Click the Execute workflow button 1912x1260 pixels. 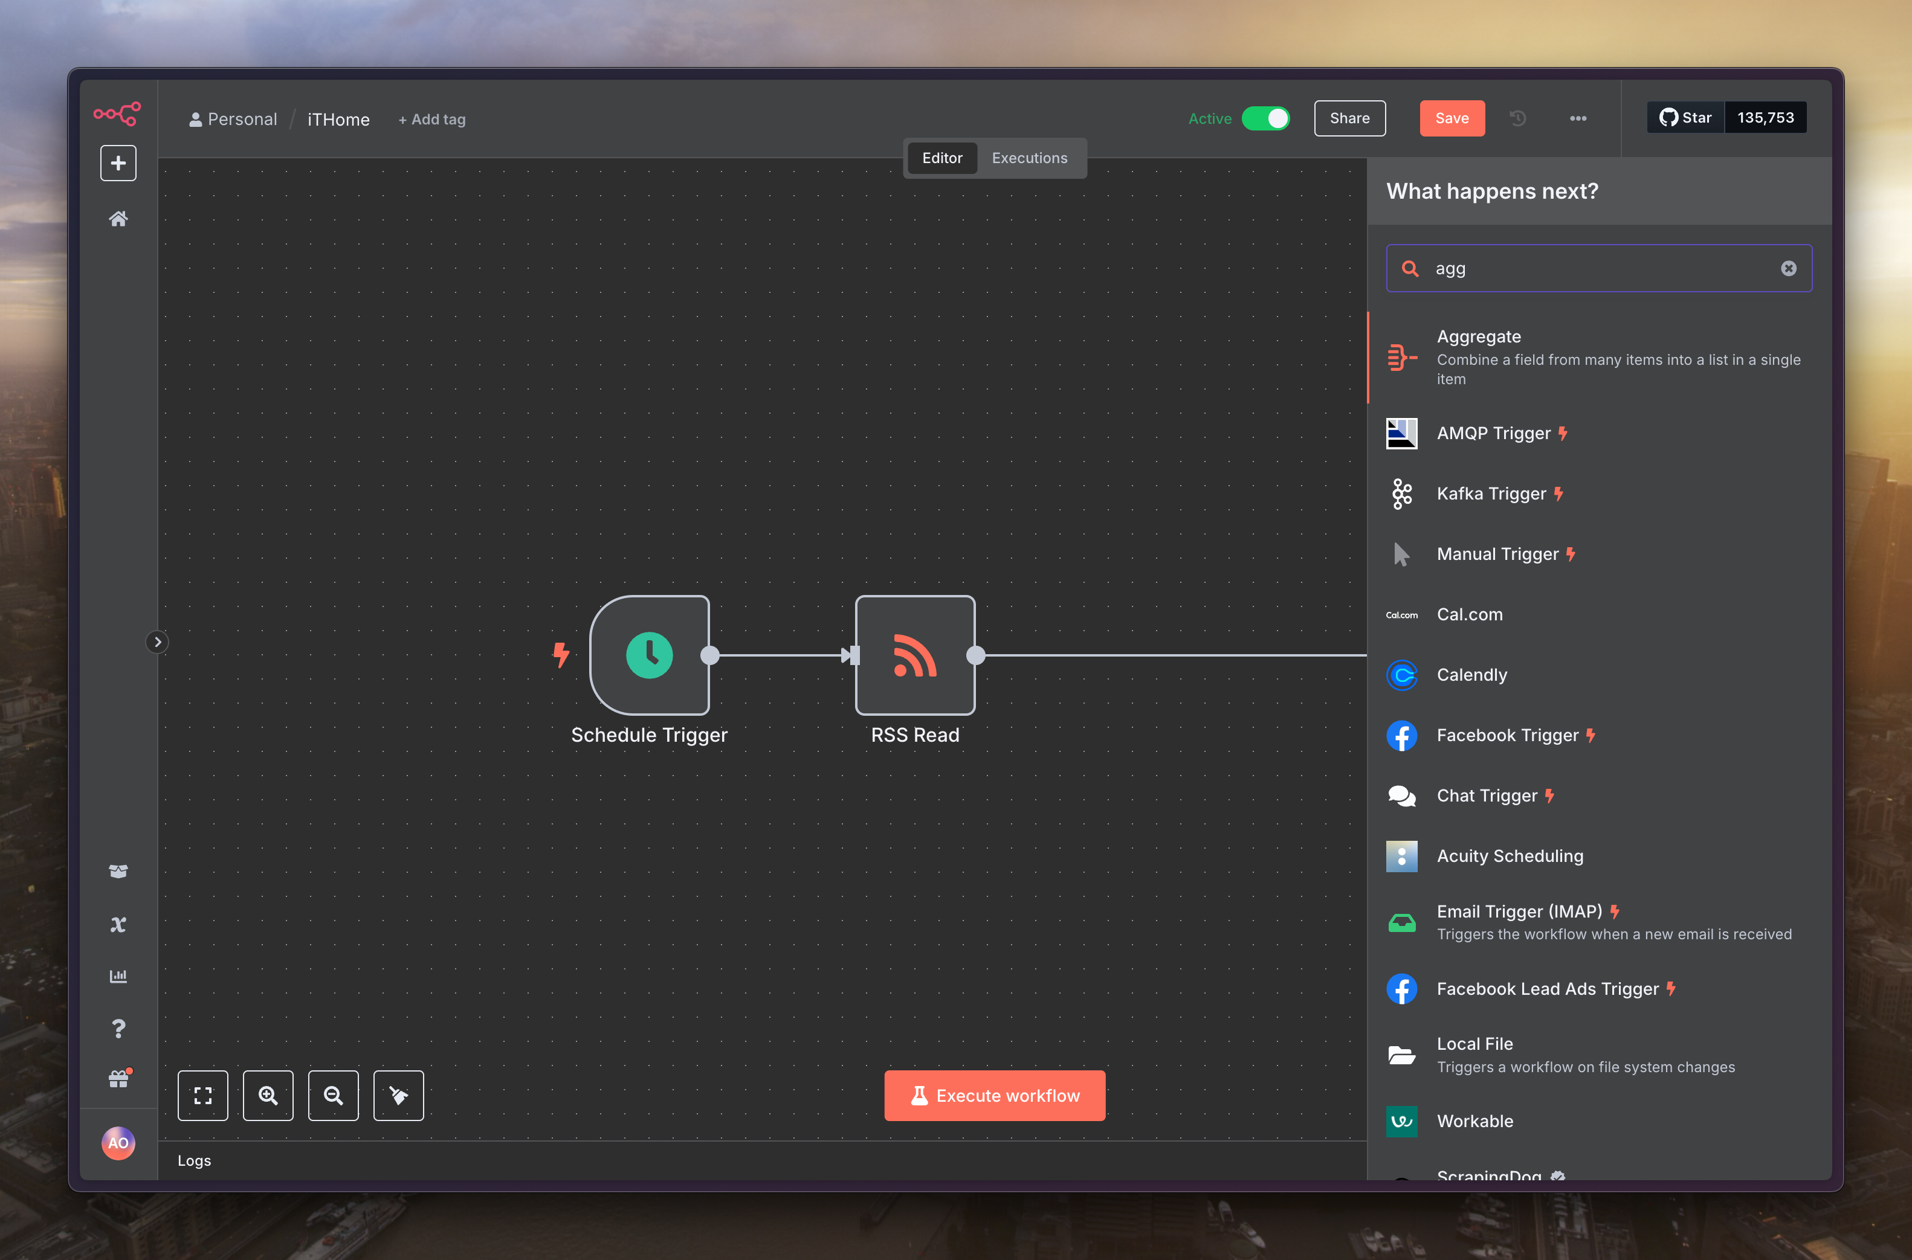(994, 1095)
